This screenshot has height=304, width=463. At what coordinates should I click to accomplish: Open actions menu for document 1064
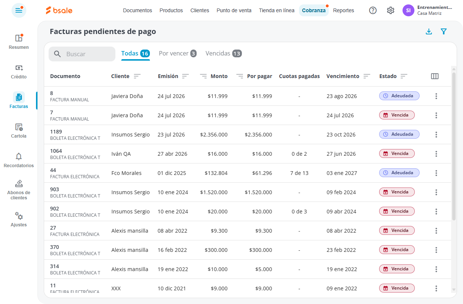pos(436,154)
